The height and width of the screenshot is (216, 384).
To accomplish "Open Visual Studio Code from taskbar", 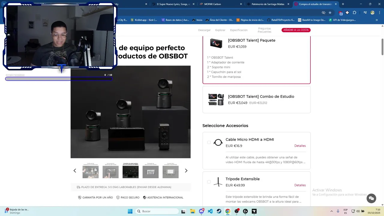I will tap(210, 211).
